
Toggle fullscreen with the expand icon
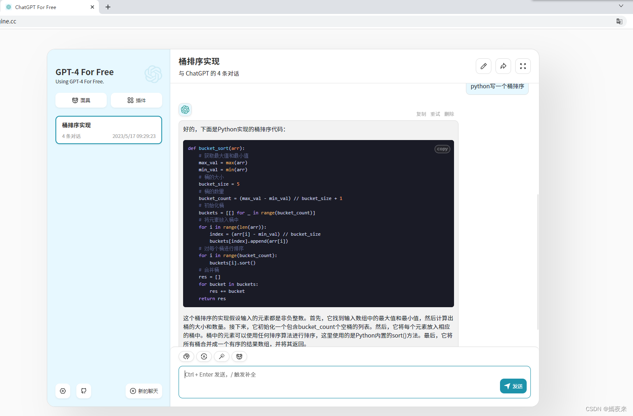click(x=523, y=66)
